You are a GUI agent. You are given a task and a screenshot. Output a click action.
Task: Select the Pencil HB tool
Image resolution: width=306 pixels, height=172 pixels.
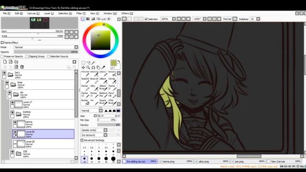coord(112,95)
